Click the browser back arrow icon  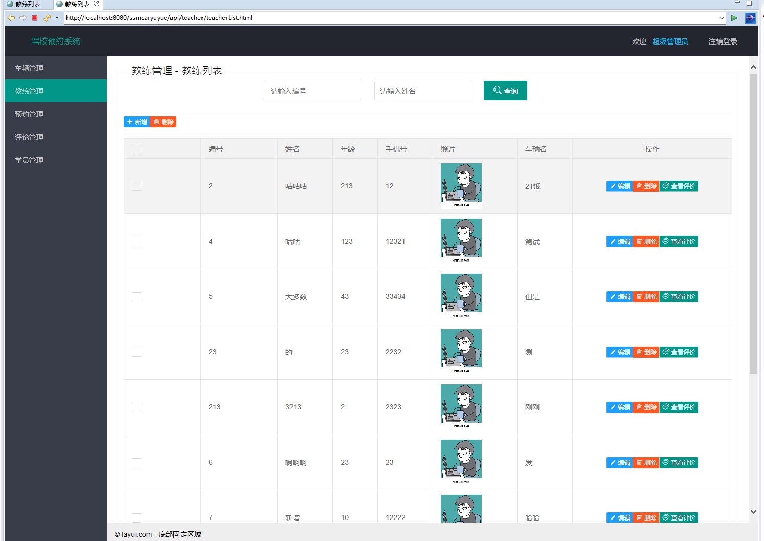11,18
